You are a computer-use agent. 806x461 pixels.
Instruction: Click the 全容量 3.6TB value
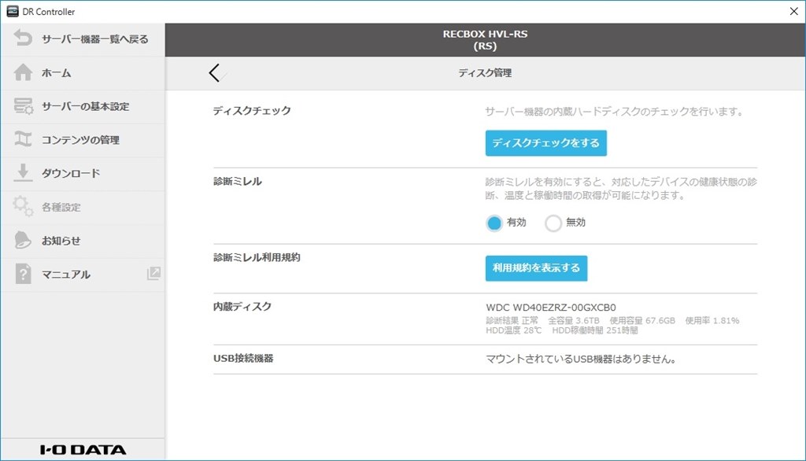coord(573,320)
